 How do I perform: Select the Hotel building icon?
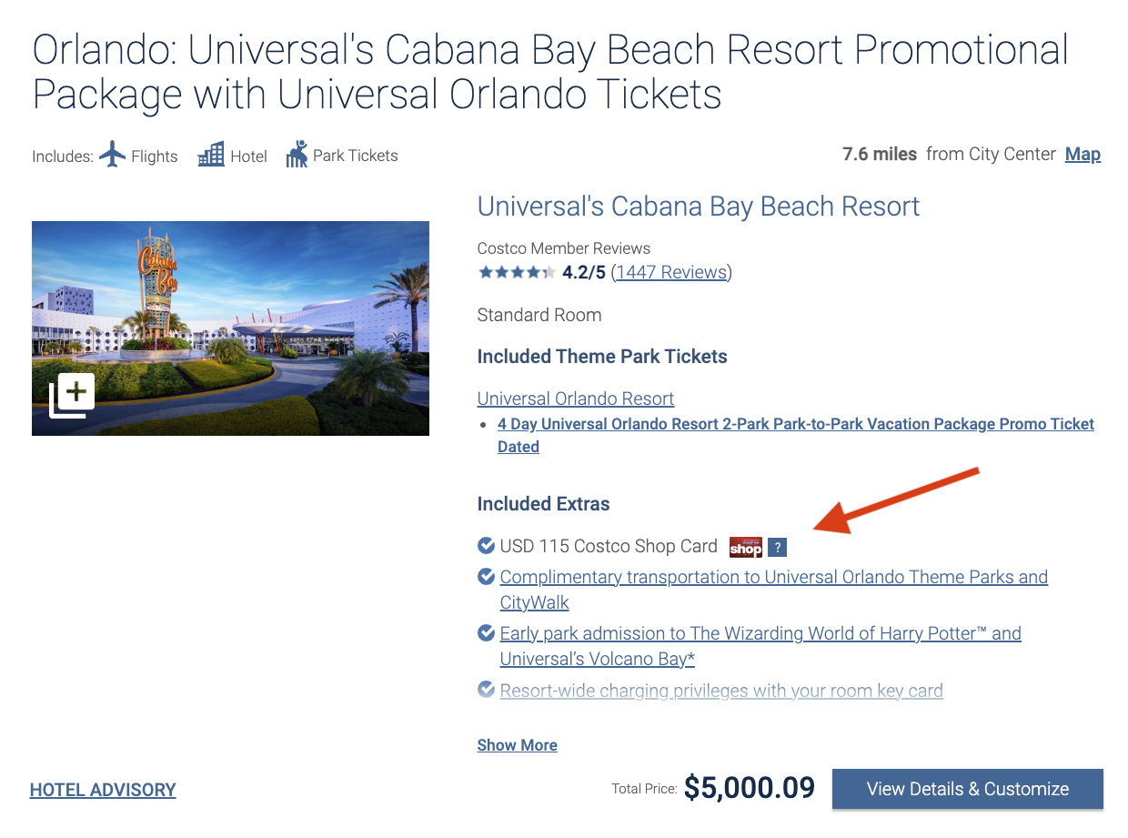point(210,154)
